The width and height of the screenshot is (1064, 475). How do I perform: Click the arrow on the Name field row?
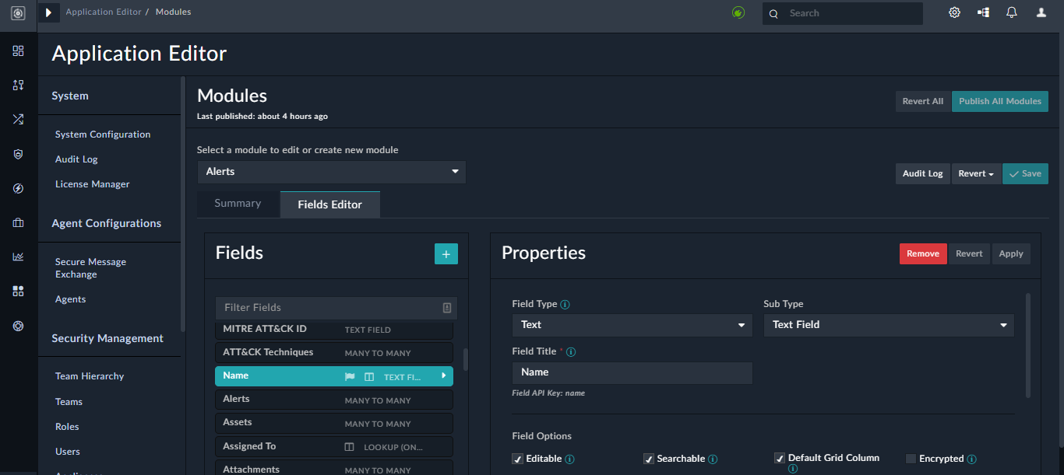(x=444, y=376)
